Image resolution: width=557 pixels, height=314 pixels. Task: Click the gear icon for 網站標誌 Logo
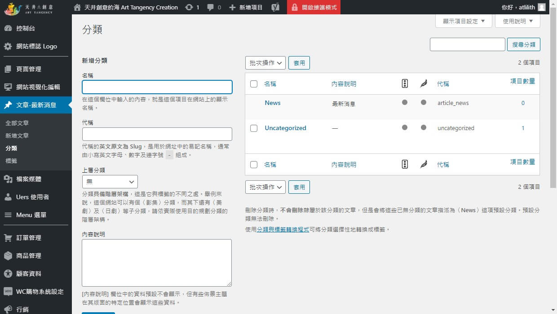click(8, 46)
